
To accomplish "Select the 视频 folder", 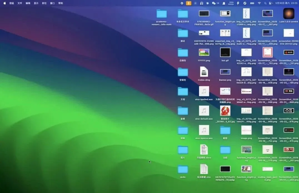I will click(183, 131).
